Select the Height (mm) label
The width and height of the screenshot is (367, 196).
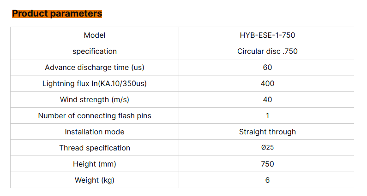click(x=95, y=164)
